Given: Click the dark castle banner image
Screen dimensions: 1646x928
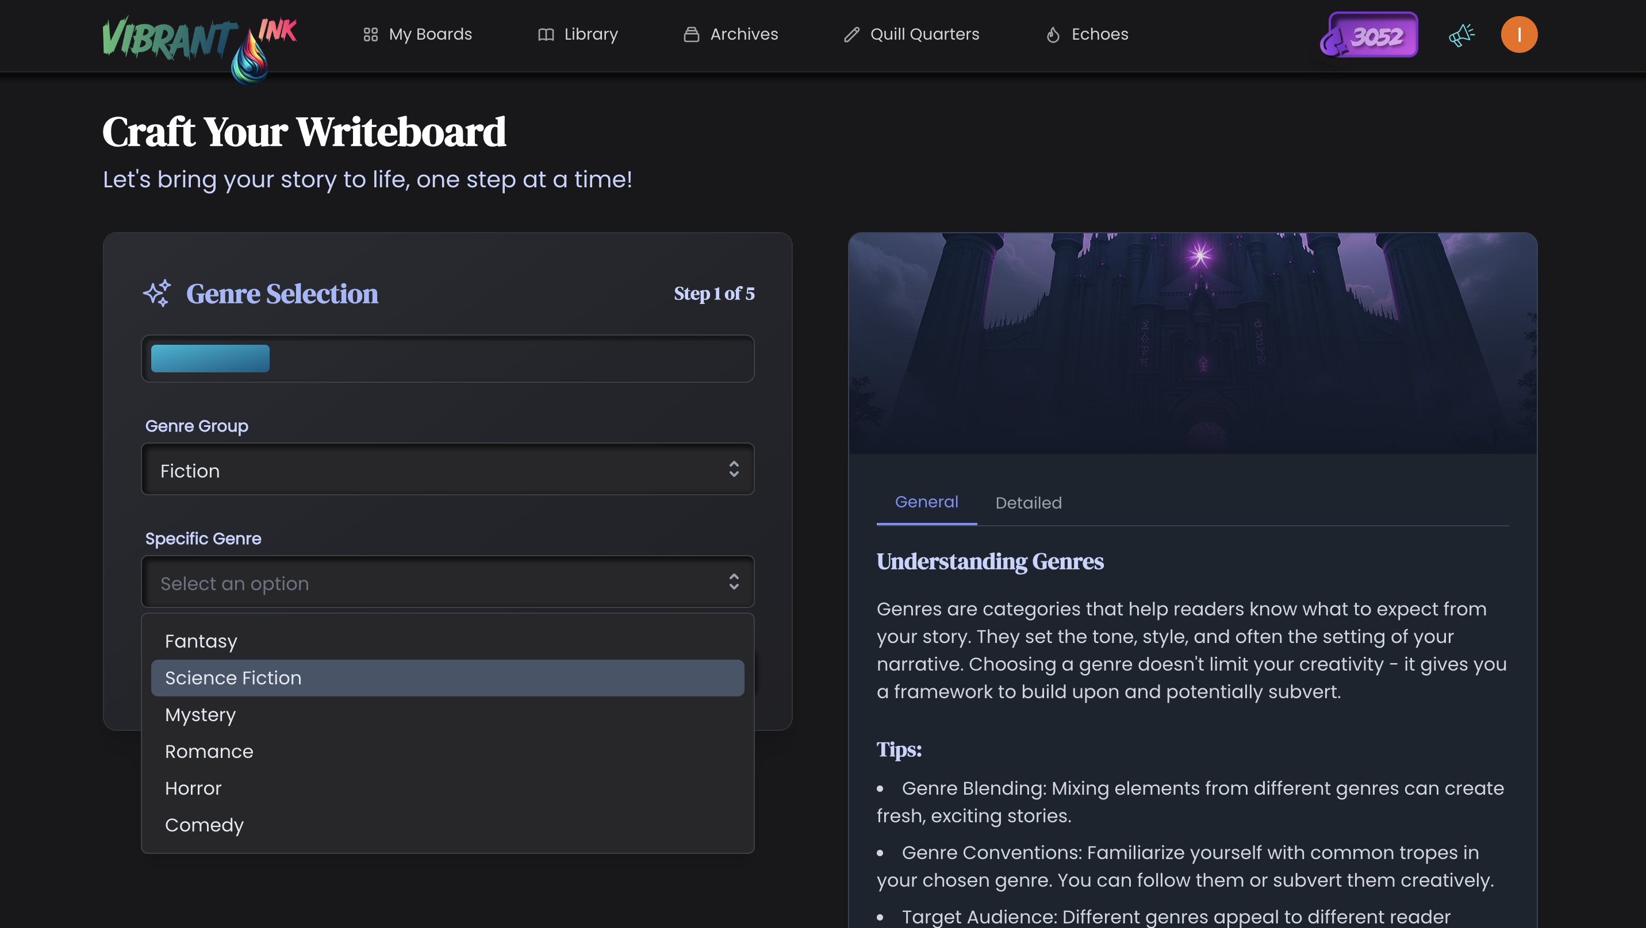Looking at the screenshot, I should coord(1192,343).
